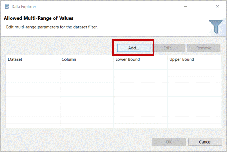Minimize the Data Explorer window
The width and height of the screenshot is (227, 152).
(x=185, y=6)
